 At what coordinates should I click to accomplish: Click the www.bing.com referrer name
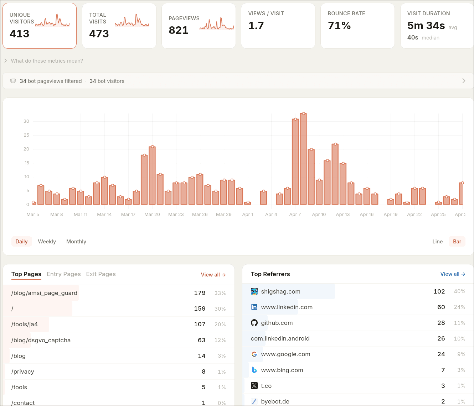(282, 370)
